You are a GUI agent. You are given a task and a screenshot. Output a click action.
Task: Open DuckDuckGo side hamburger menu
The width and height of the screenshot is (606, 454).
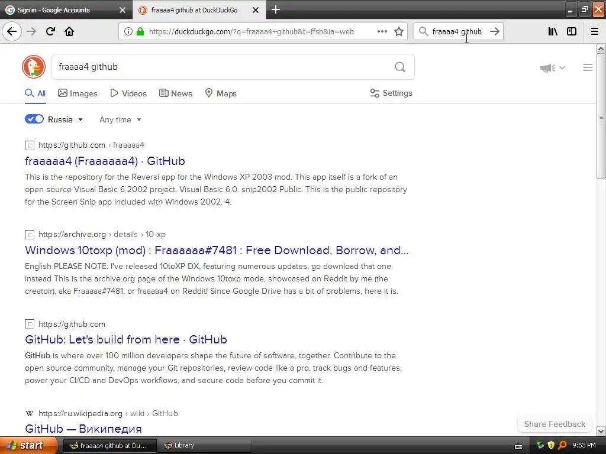pos(588,67)
